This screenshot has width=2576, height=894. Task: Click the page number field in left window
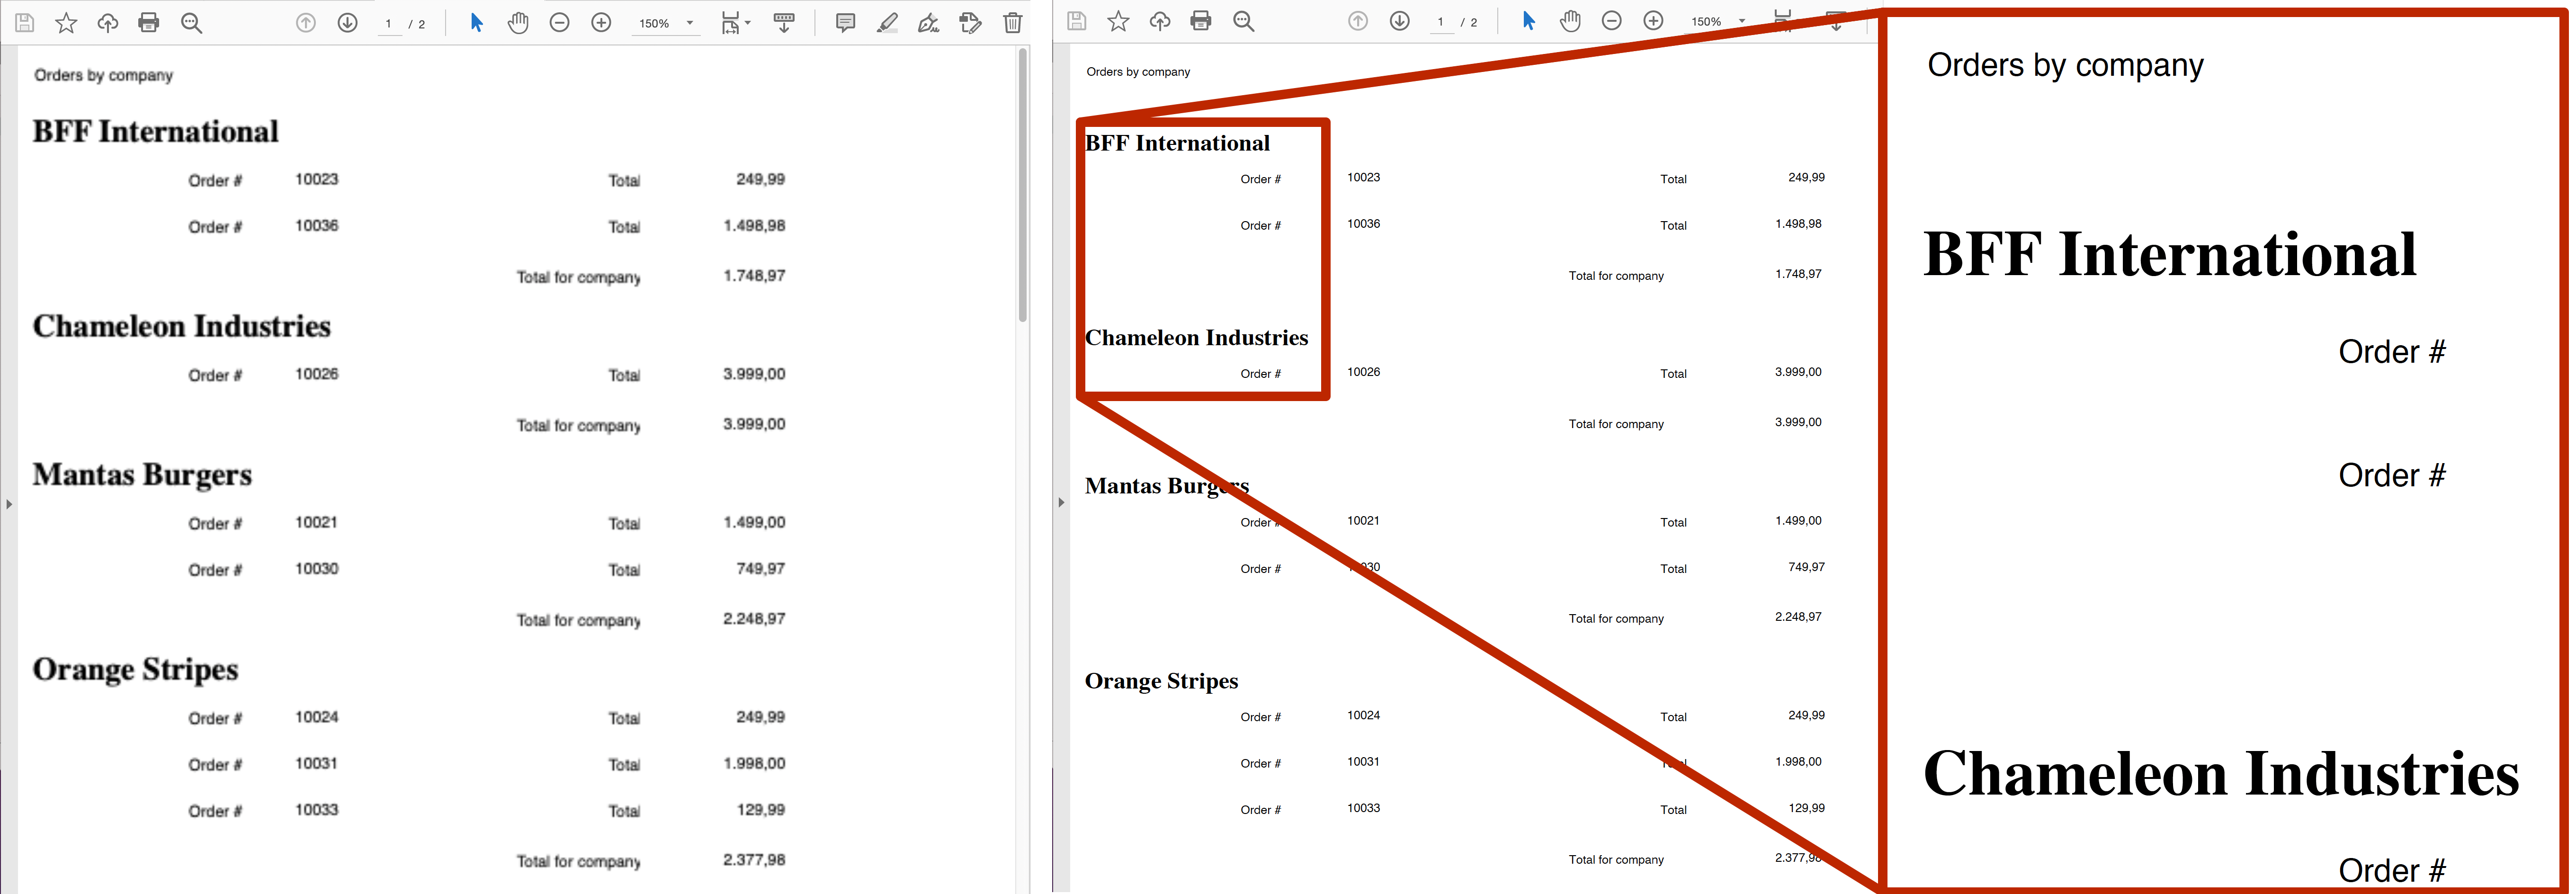(x=389, y=23)
